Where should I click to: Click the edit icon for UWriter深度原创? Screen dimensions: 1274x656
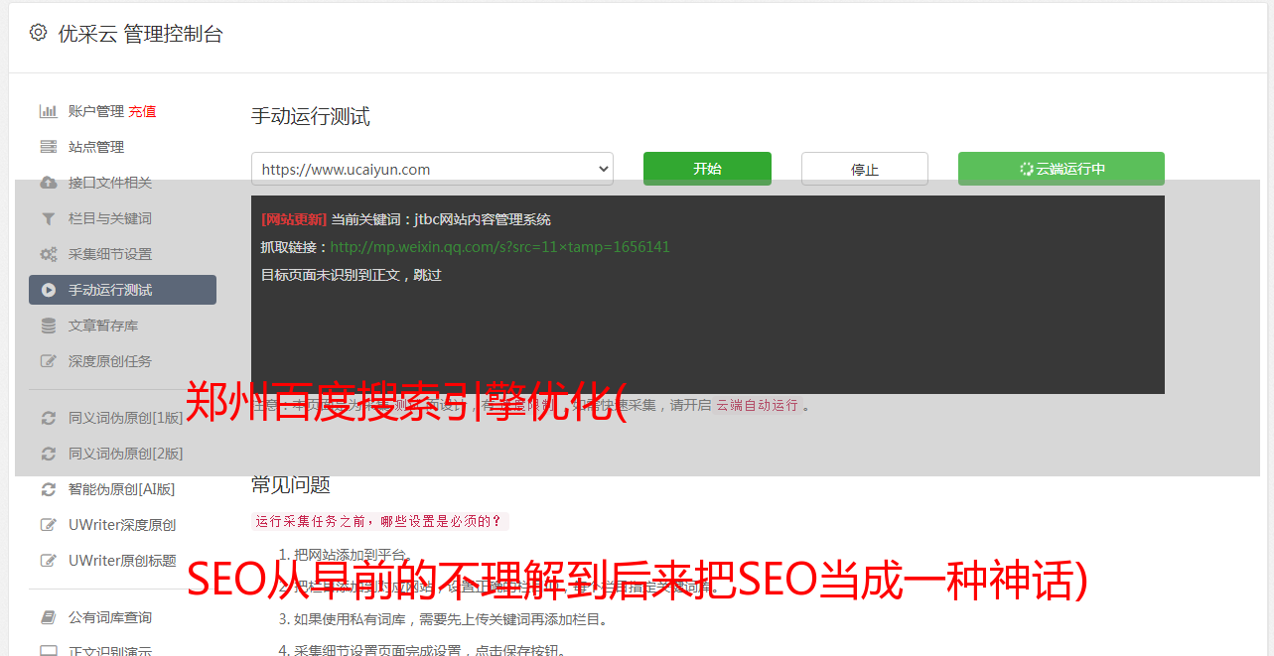pos(48,525)
